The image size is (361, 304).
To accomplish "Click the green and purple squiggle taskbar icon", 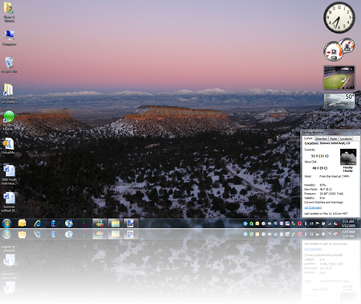I will point(84,223).
